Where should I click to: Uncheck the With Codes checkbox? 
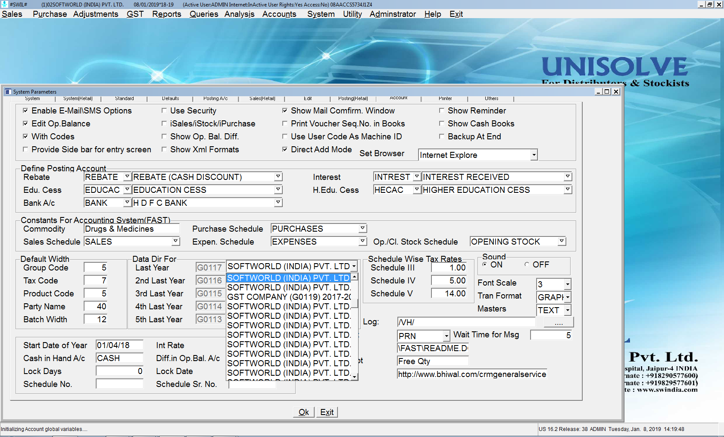pos(25,136)
